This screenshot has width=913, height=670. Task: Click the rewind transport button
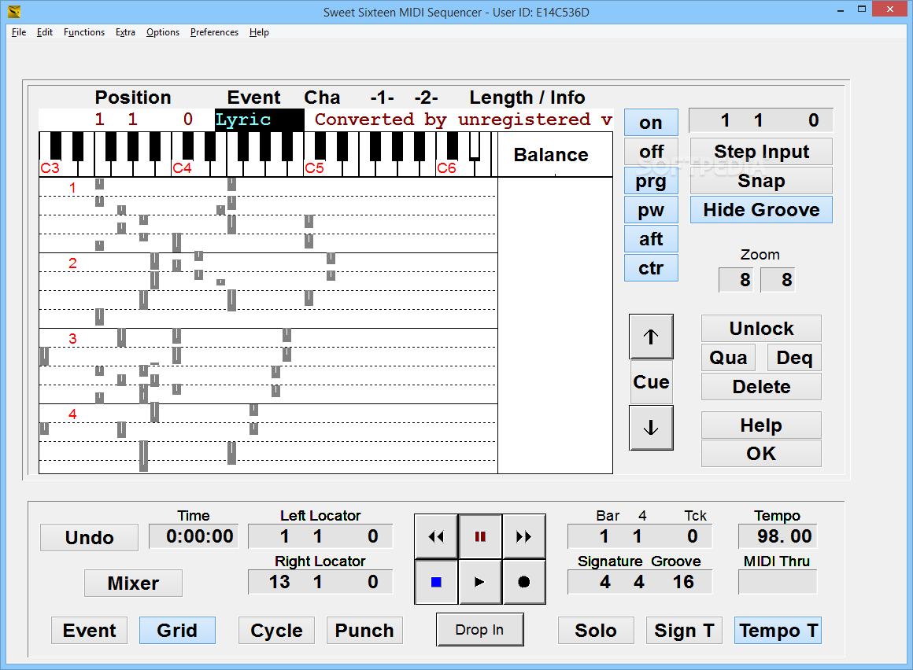pos(436,536)
